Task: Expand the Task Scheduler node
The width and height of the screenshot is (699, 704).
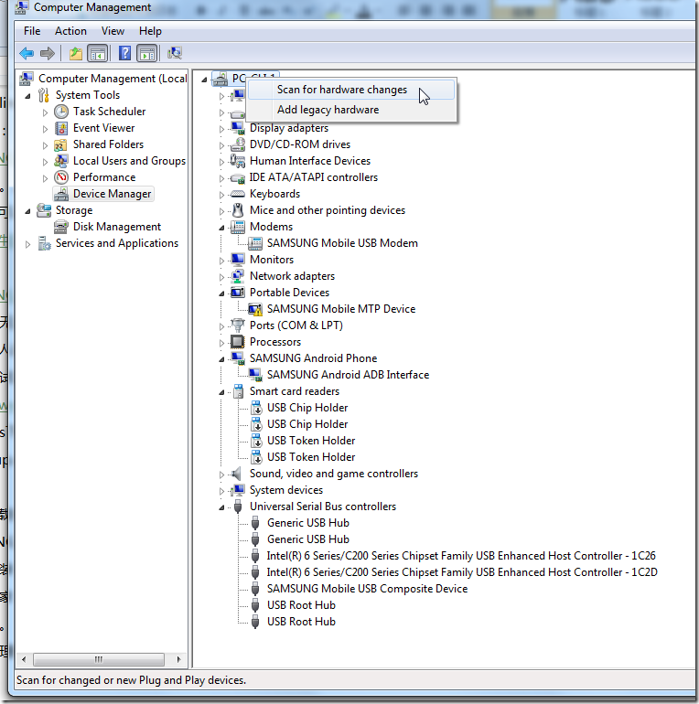Action: [x=45, y=112]
